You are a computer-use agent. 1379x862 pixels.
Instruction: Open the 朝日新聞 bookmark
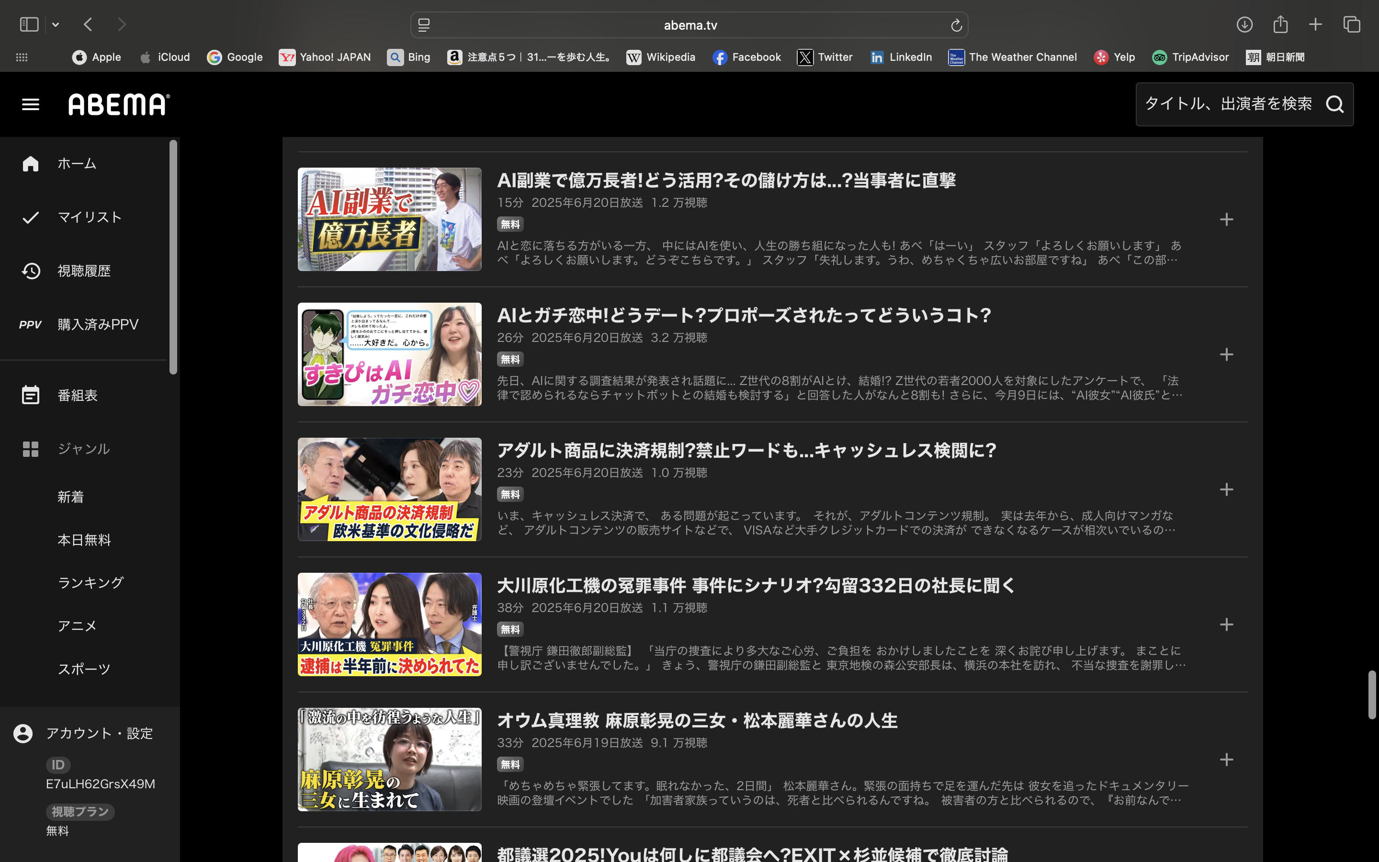[1275, 57]
